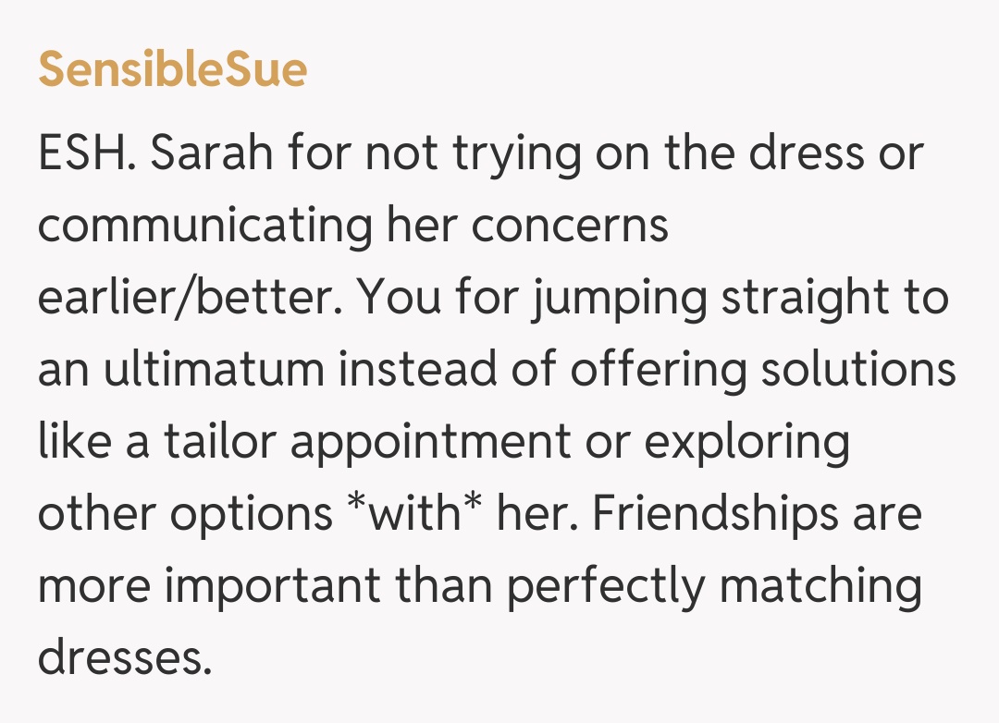
Task: Open the SensibleSue user profile
Action: tap(172, 69)
